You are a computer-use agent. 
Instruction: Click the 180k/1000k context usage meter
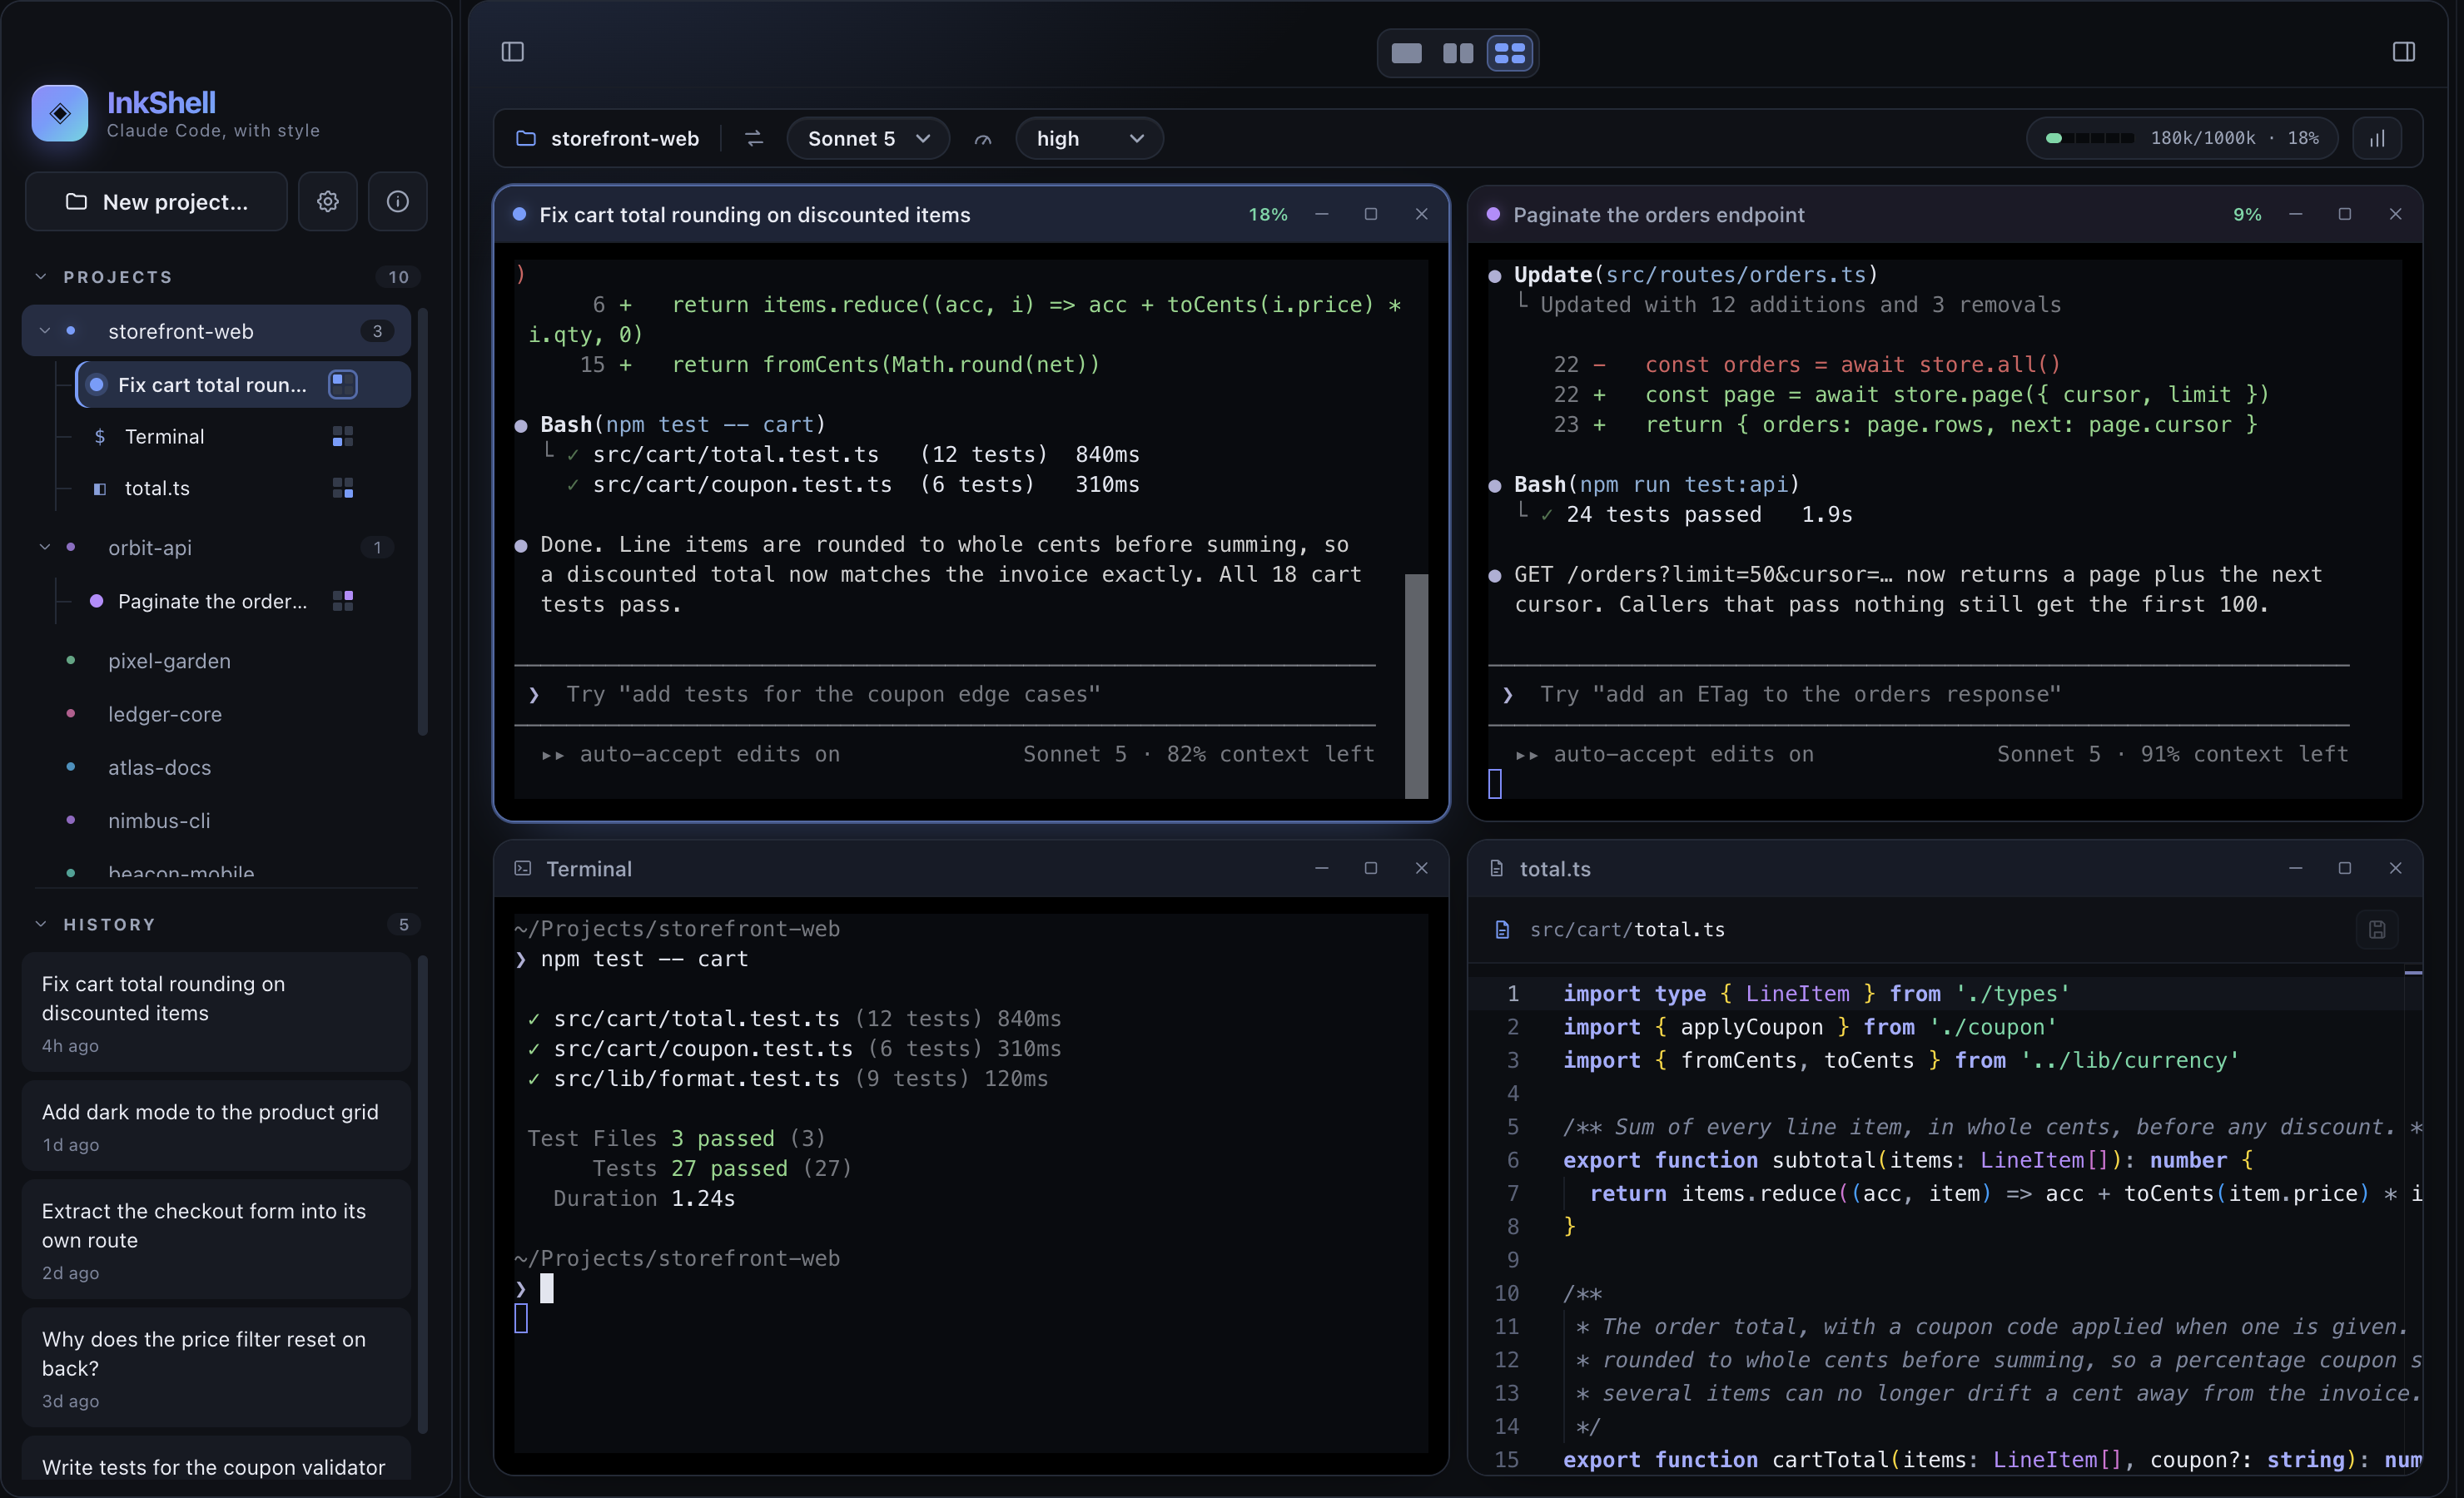[x=2182, y=138]
